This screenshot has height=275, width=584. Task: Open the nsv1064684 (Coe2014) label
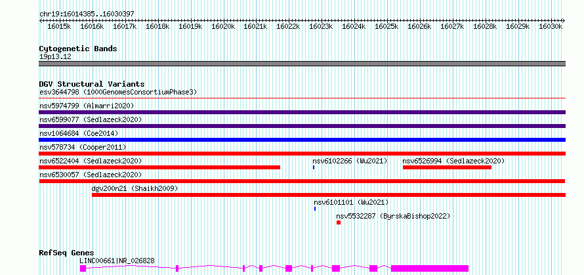(x=79, y=133)
